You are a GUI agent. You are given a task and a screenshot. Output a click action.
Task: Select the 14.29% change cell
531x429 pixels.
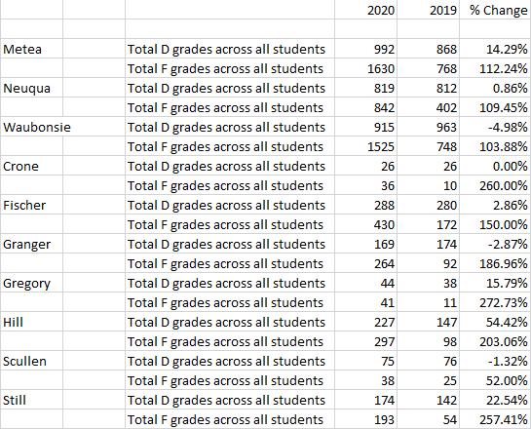(x=496, y=49)
